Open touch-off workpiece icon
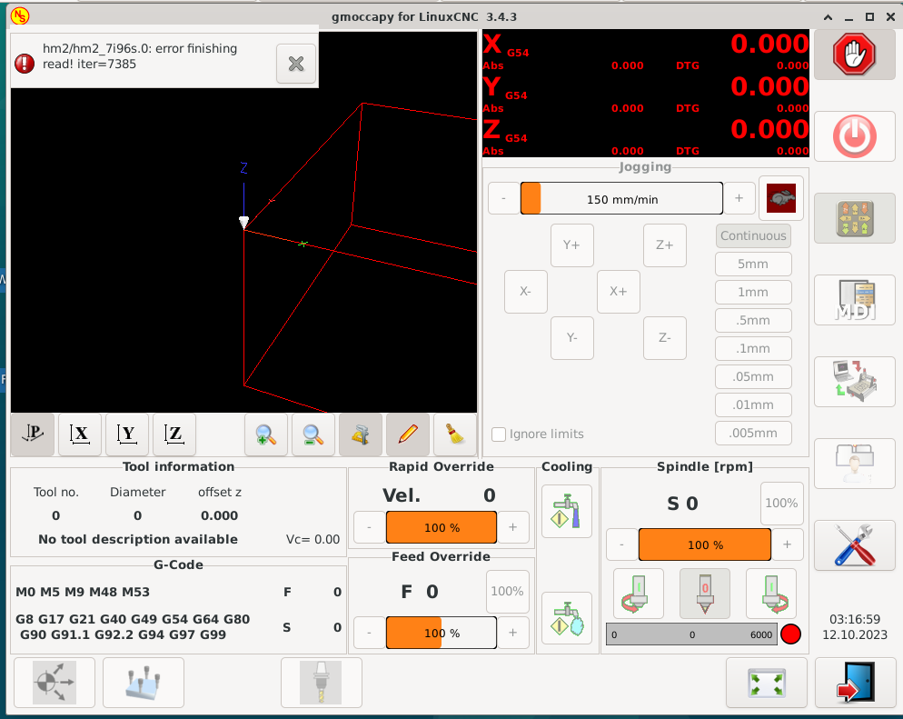The image size is (903, 719). pos(144,683)
